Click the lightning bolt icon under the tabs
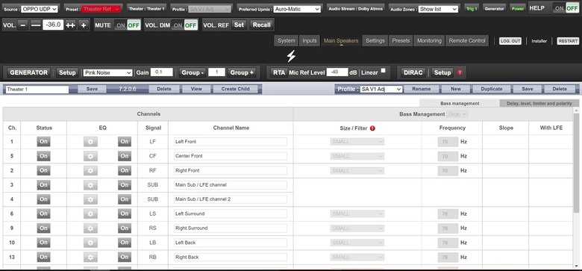The image size is (582, 271). coord(291,56)
